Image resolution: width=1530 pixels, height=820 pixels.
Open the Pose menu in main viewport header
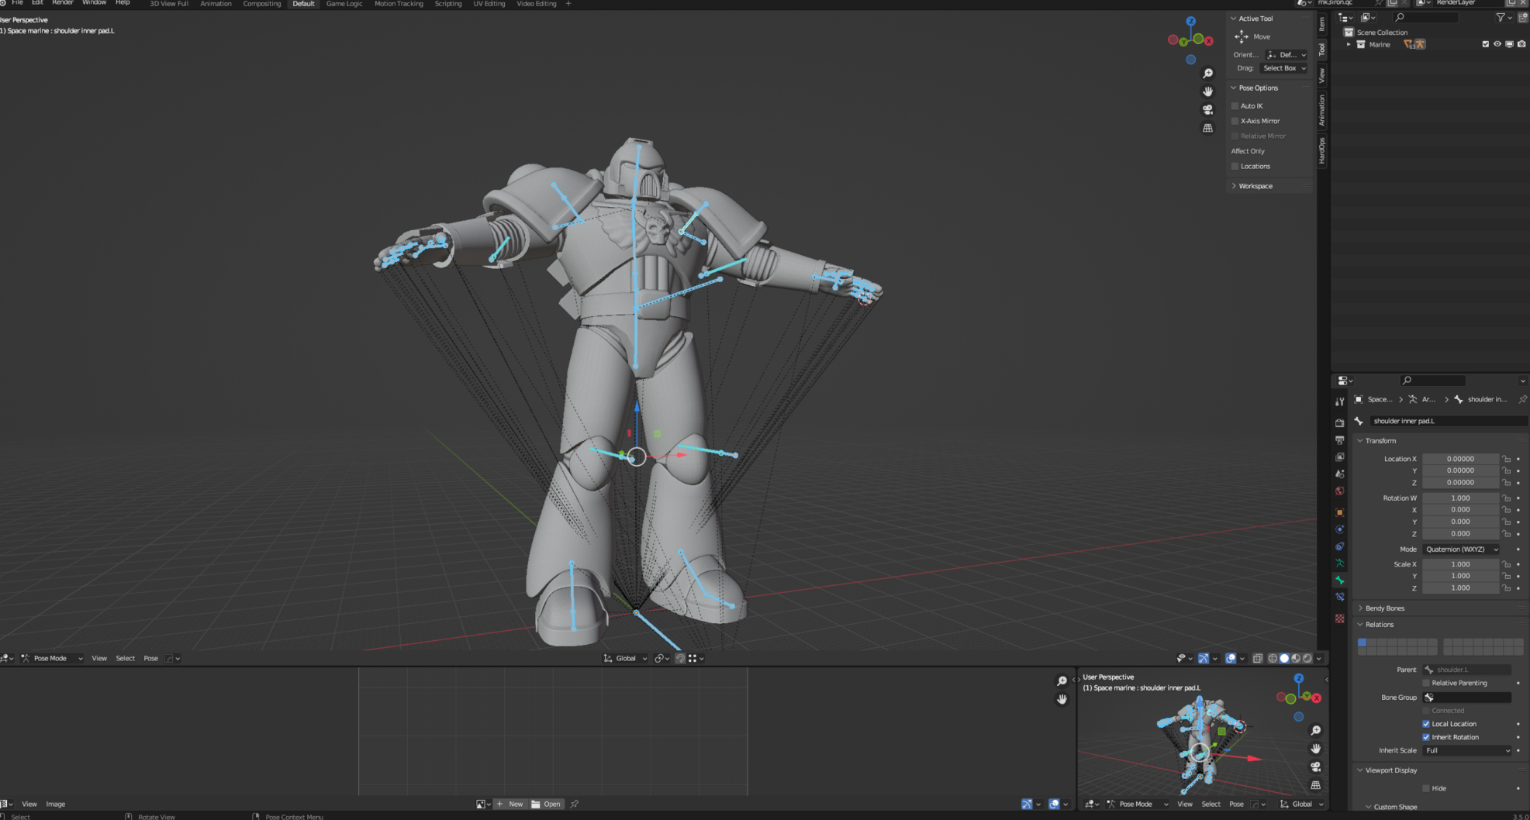click(150, 659)
